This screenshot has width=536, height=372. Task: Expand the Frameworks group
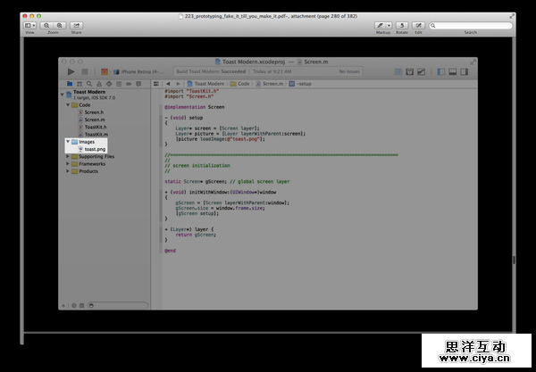[x=68, y=163]
